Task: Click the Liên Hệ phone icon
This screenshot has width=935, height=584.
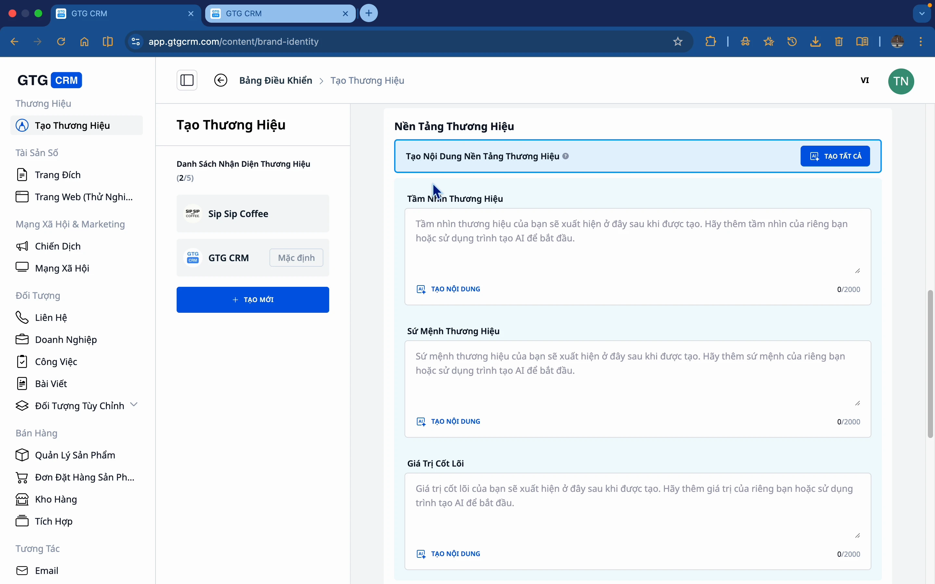Action: click(22, 318)
